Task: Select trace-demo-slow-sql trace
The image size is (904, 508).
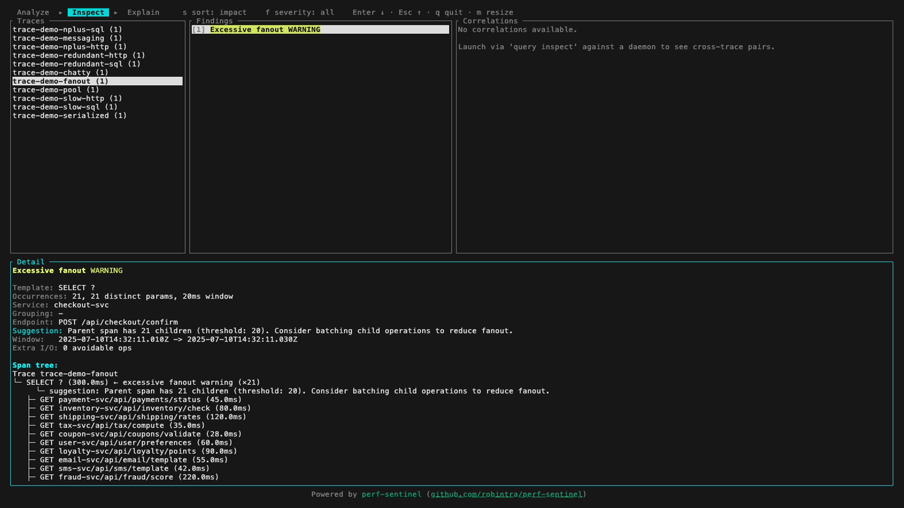Action: [x=97, y=107]
